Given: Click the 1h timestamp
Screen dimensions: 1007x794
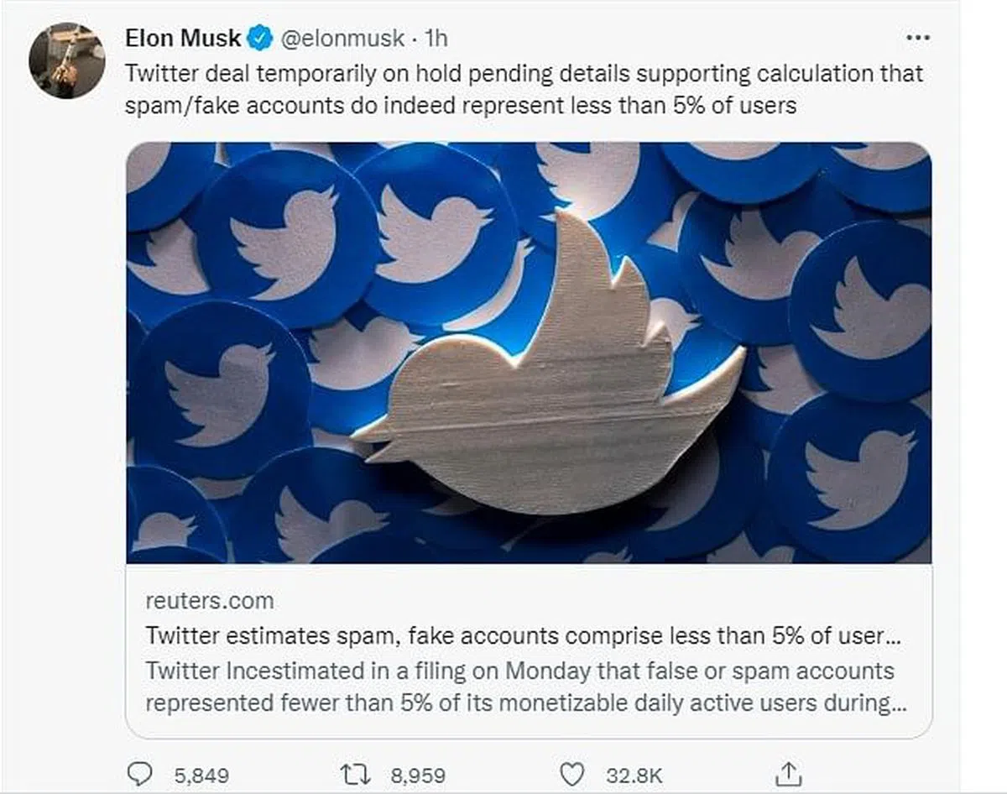Looking at the screenshot, I should [x=436, y=39].
